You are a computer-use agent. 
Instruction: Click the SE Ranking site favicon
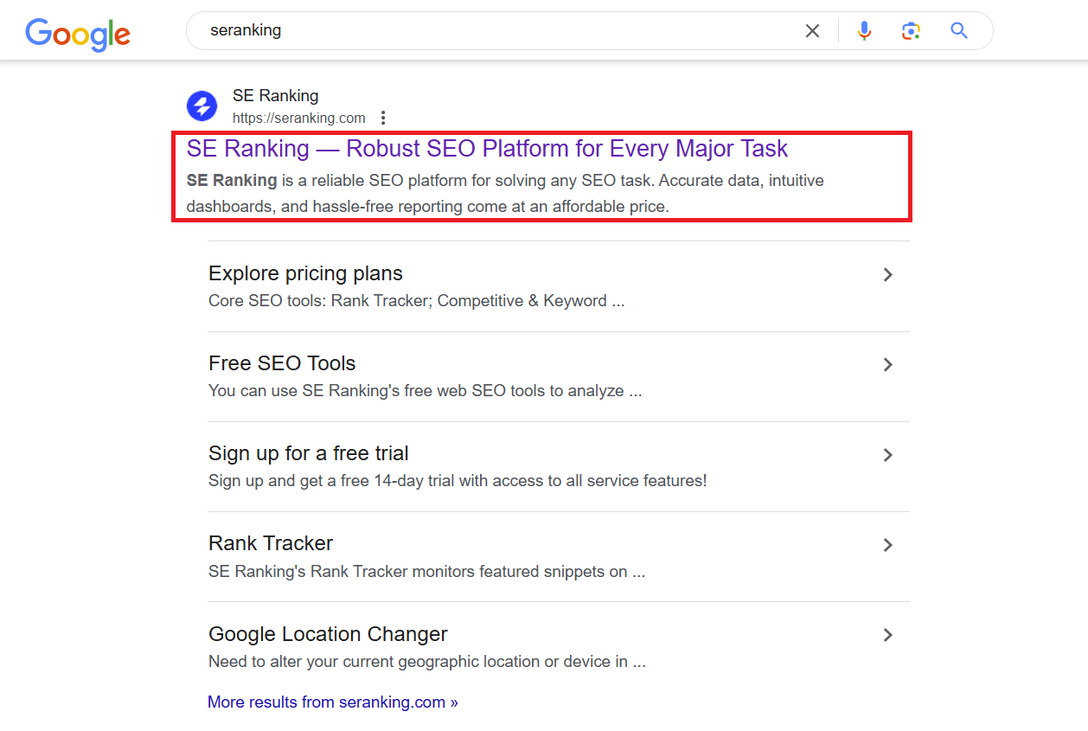[x=202, y=106]
